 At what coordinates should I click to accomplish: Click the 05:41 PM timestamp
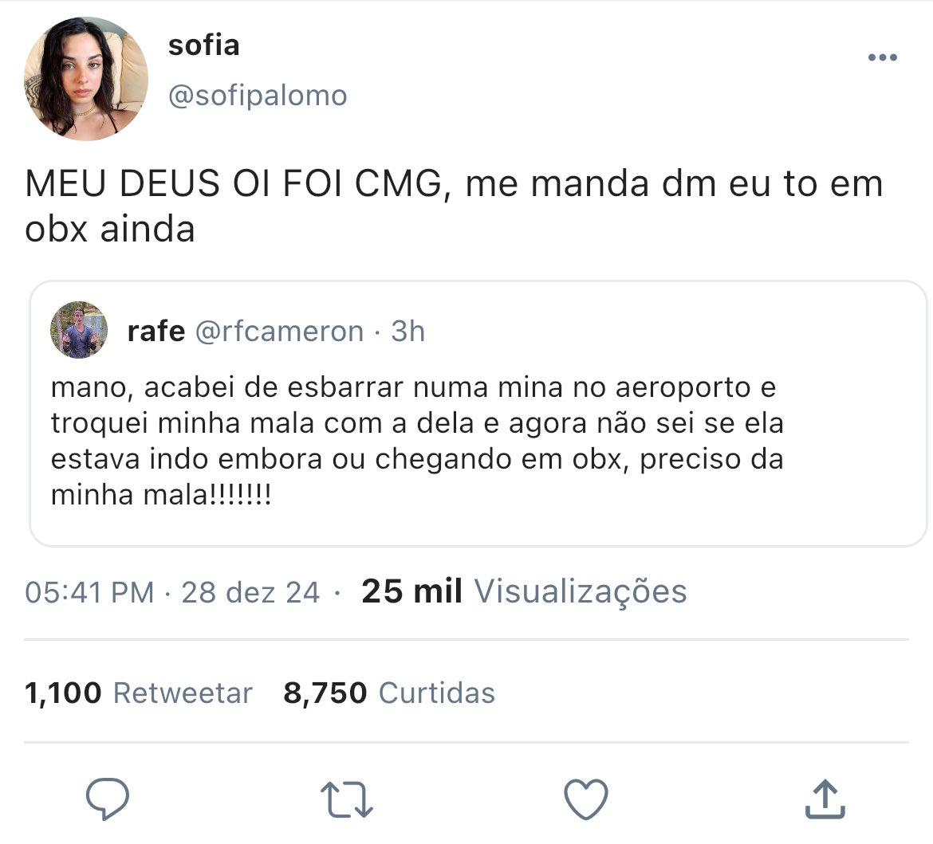[x=89, y=593]
